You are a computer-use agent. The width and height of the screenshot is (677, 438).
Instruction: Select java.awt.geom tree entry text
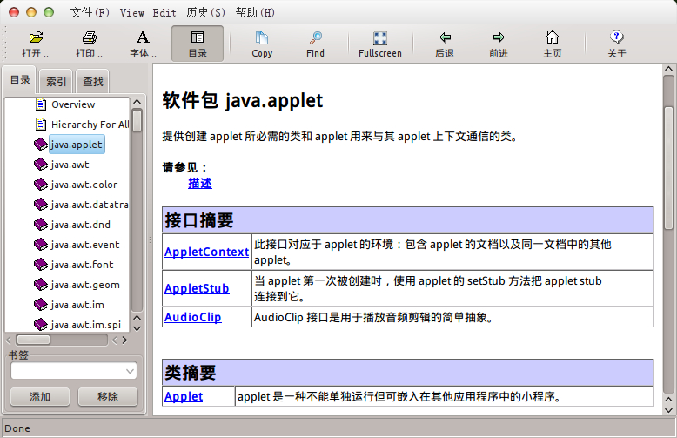point(85,285)
